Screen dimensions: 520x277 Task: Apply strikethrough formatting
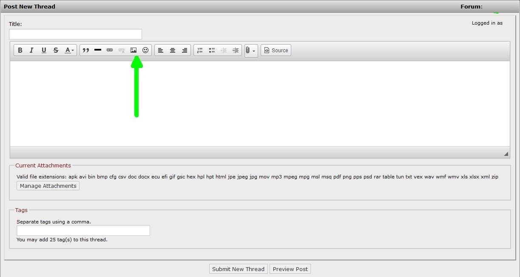pyautogui.click(x=56, y=50)
